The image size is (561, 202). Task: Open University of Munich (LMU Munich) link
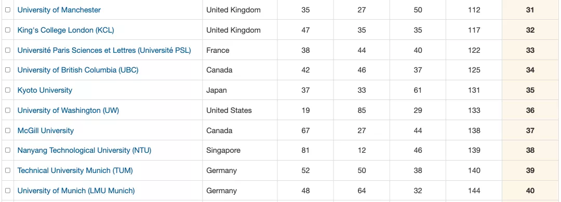point(76,191)
